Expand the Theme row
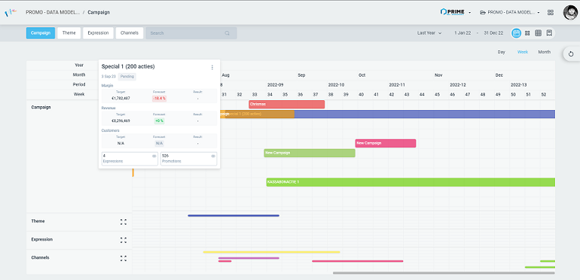This screenshot has width=580, height=280. [123, 222]
